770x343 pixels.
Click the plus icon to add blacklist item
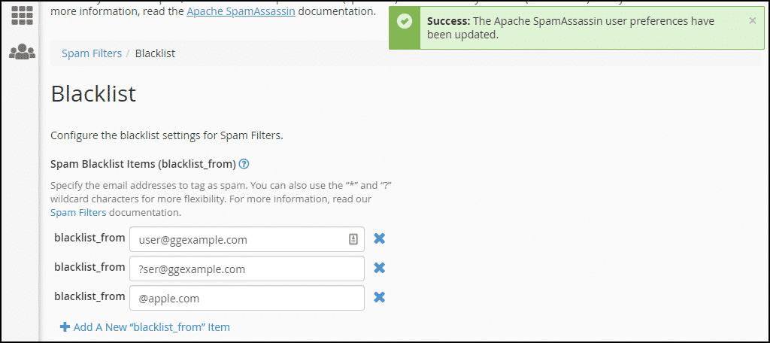65,326
